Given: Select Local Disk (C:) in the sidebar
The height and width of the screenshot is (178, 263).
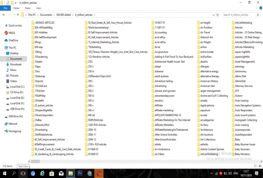Looking at the screenshot, I should (x=17, y=86).
